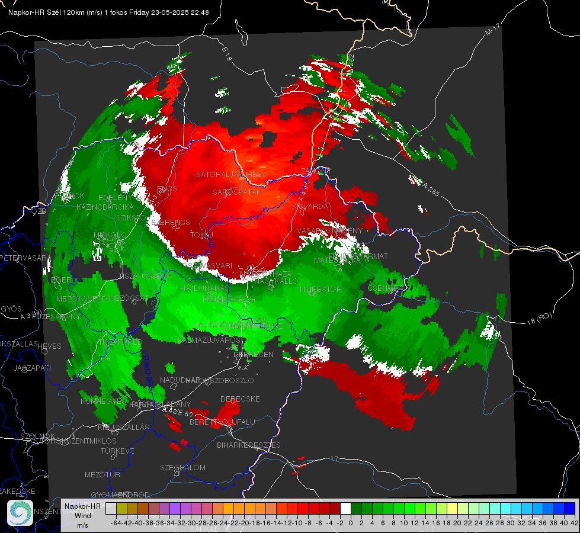The height and width of the screenshot is (533, 580).
Task: Click the MÁTÉSZALKA label
Action: click(337, 260)
